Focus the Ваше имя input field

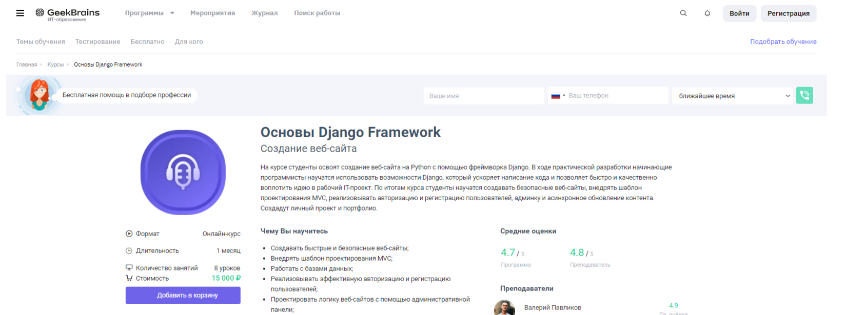(484, 96)
